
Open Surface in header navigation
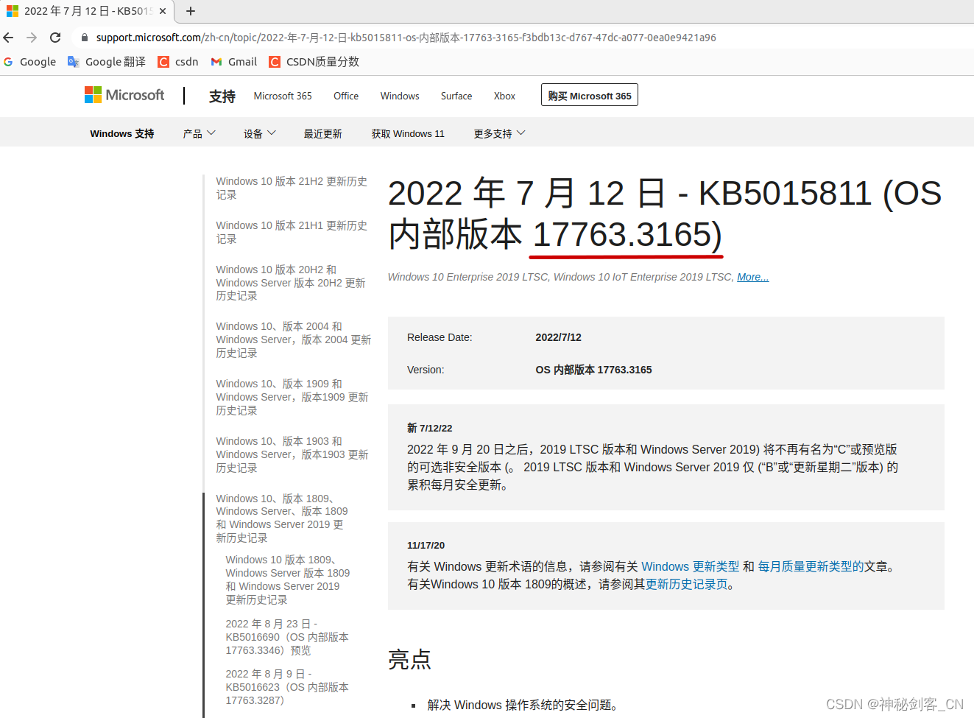[x=456, y=96]
